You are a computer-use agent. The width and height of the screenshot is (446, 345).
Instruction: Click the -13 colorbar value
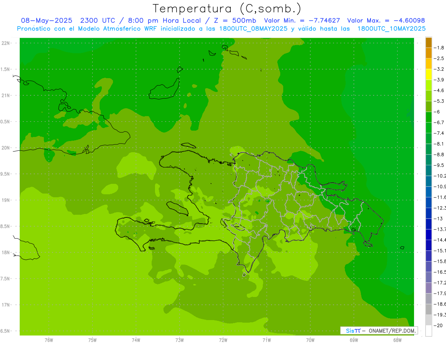pyautogui.click(x=438, y=218)
